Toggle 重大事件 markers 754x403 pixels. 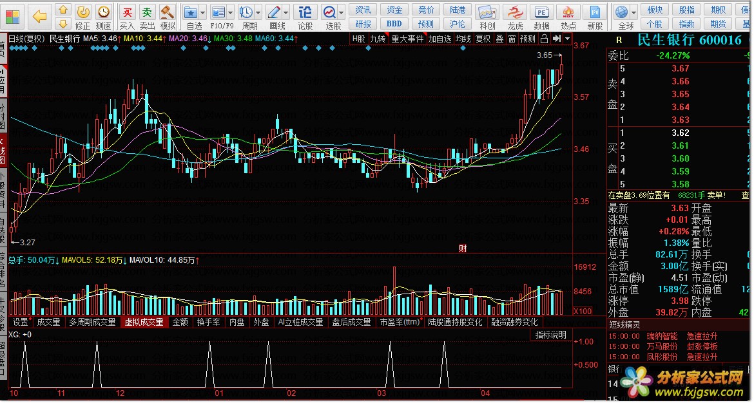coord(407,39)
